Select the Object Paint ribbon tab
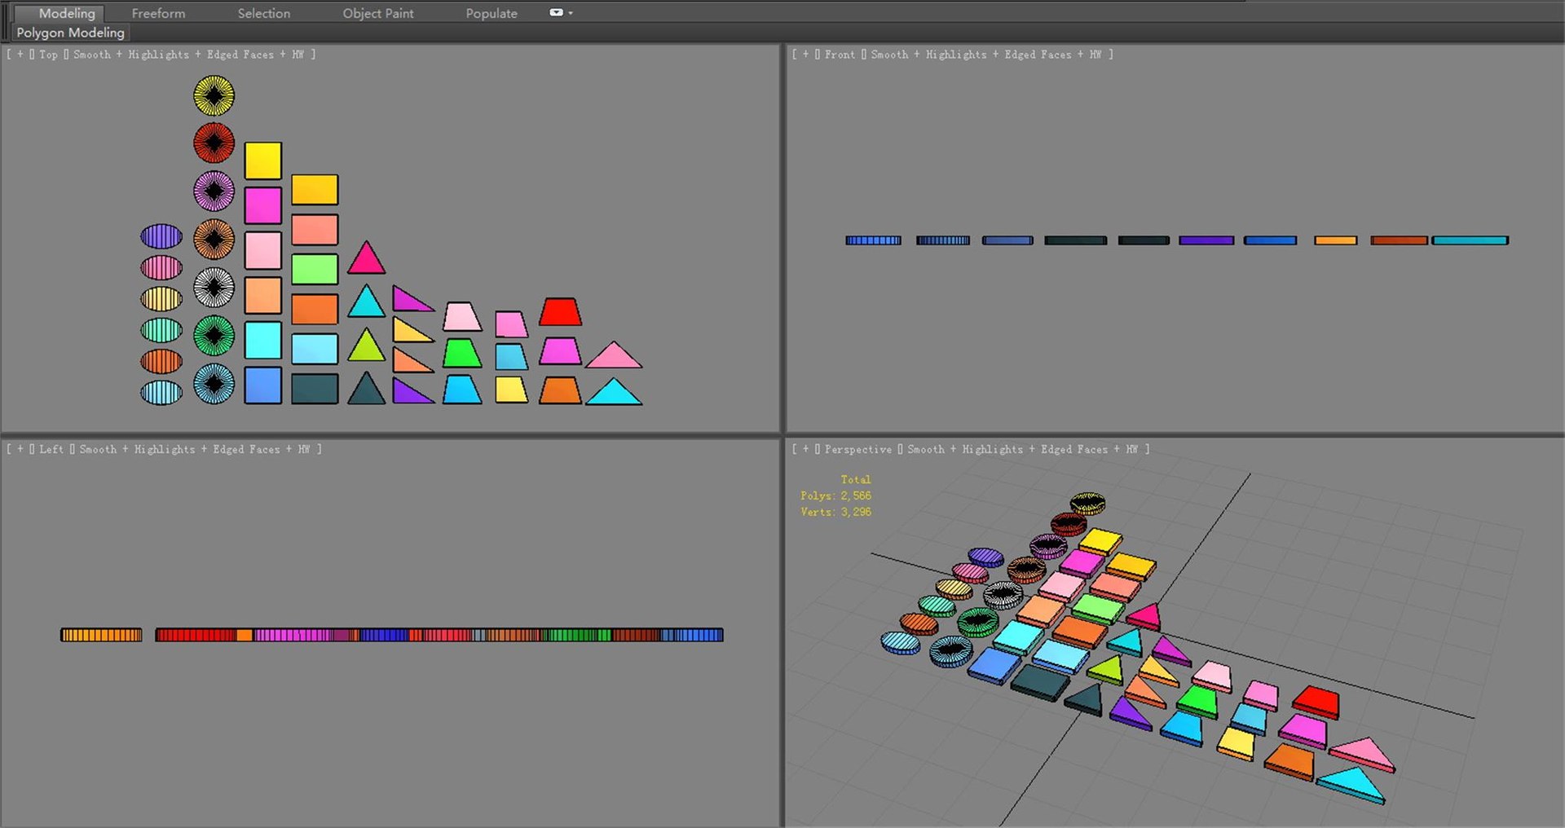 click(x=377, y=13)
